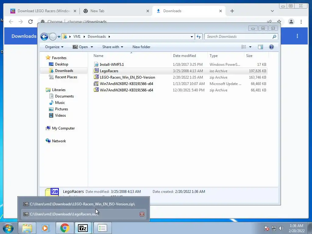The height and width of the screenshot is (234, 312).
Task: Click the volume speaker tray icon
Action: click(x=281, y=229)
